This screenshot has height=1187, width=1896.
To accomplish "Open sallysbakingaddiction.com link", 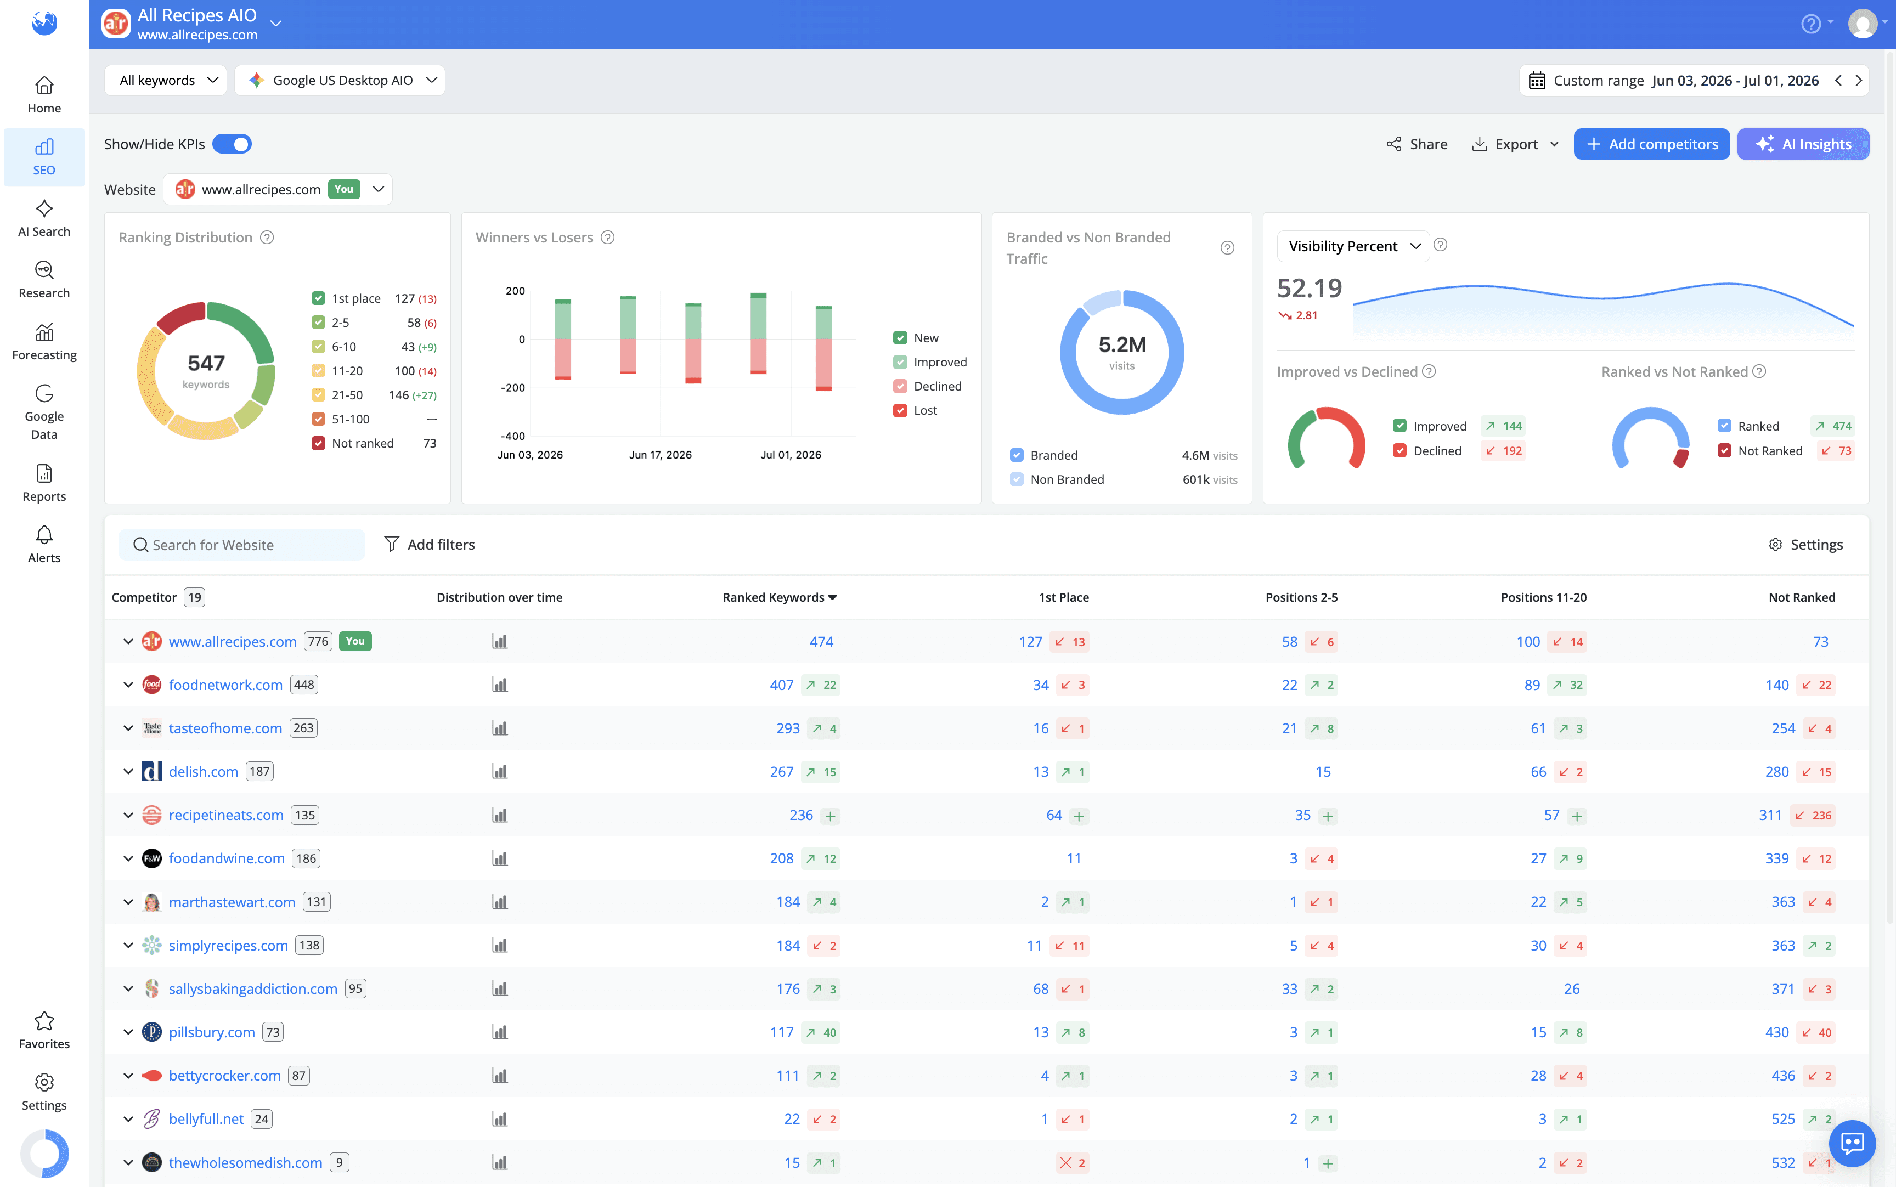I will click(x=253, y=988).
